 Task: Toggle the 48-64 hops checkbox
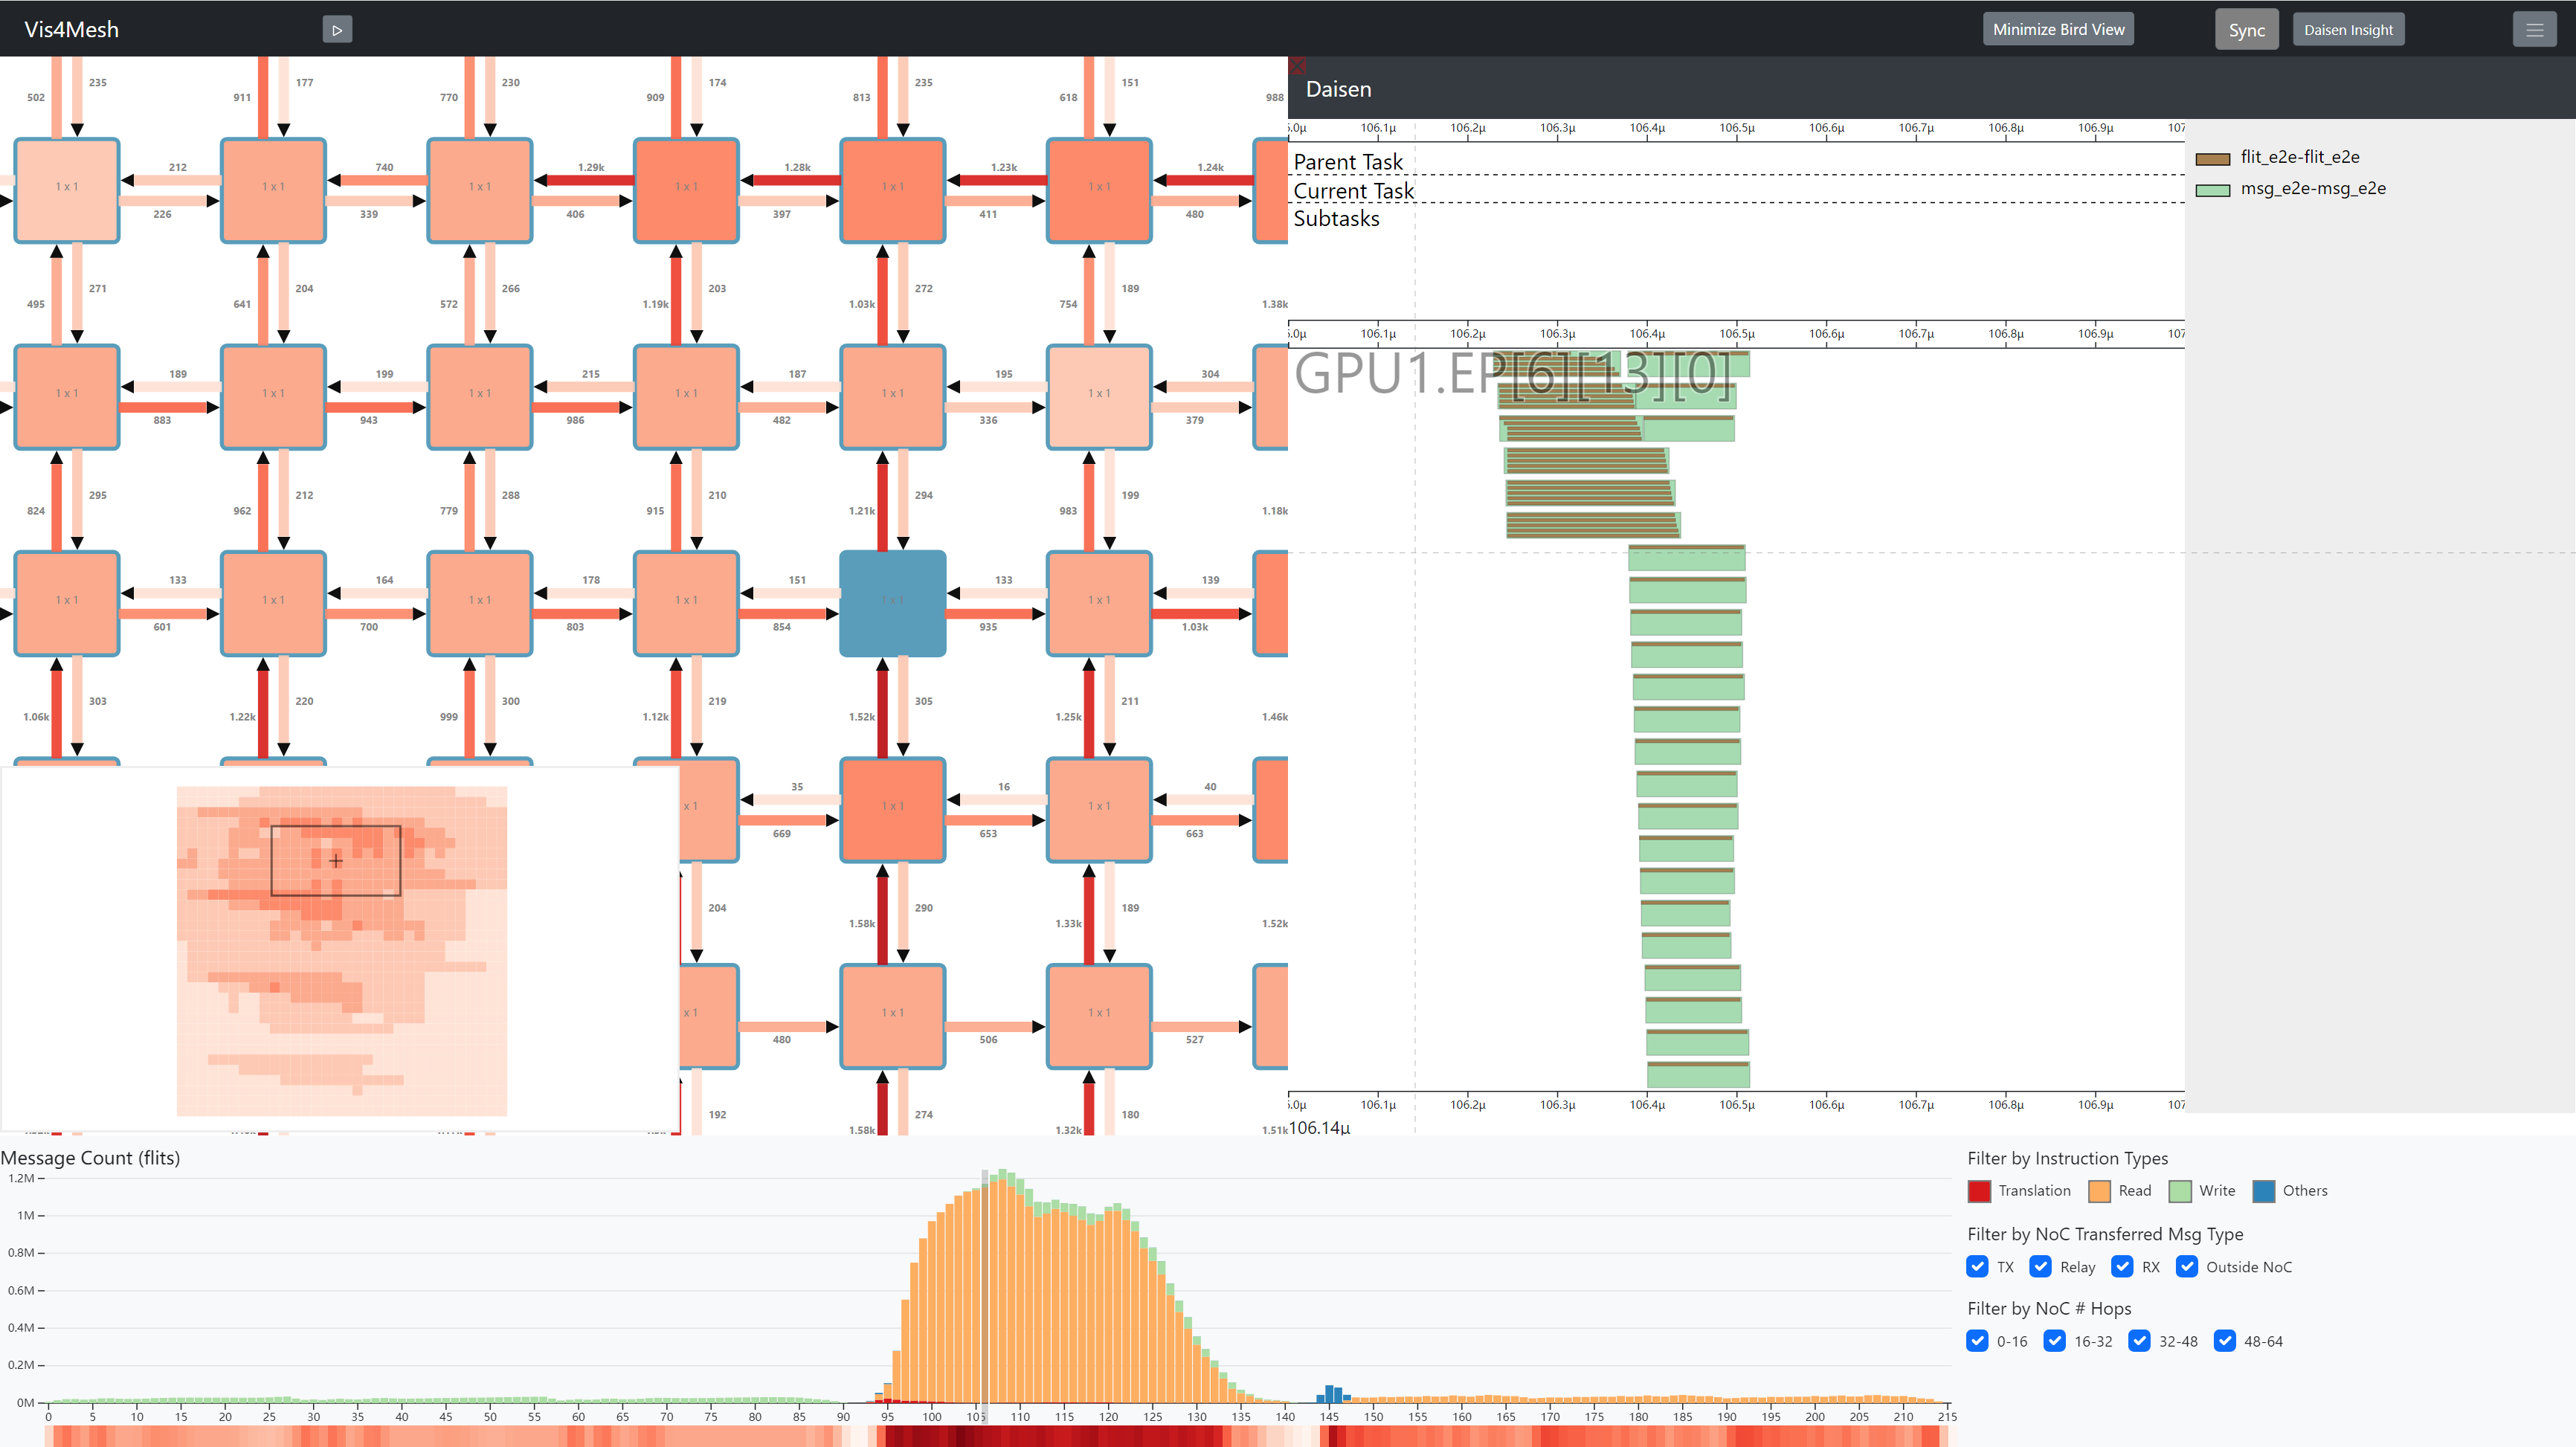(x=2224, y=1341)
